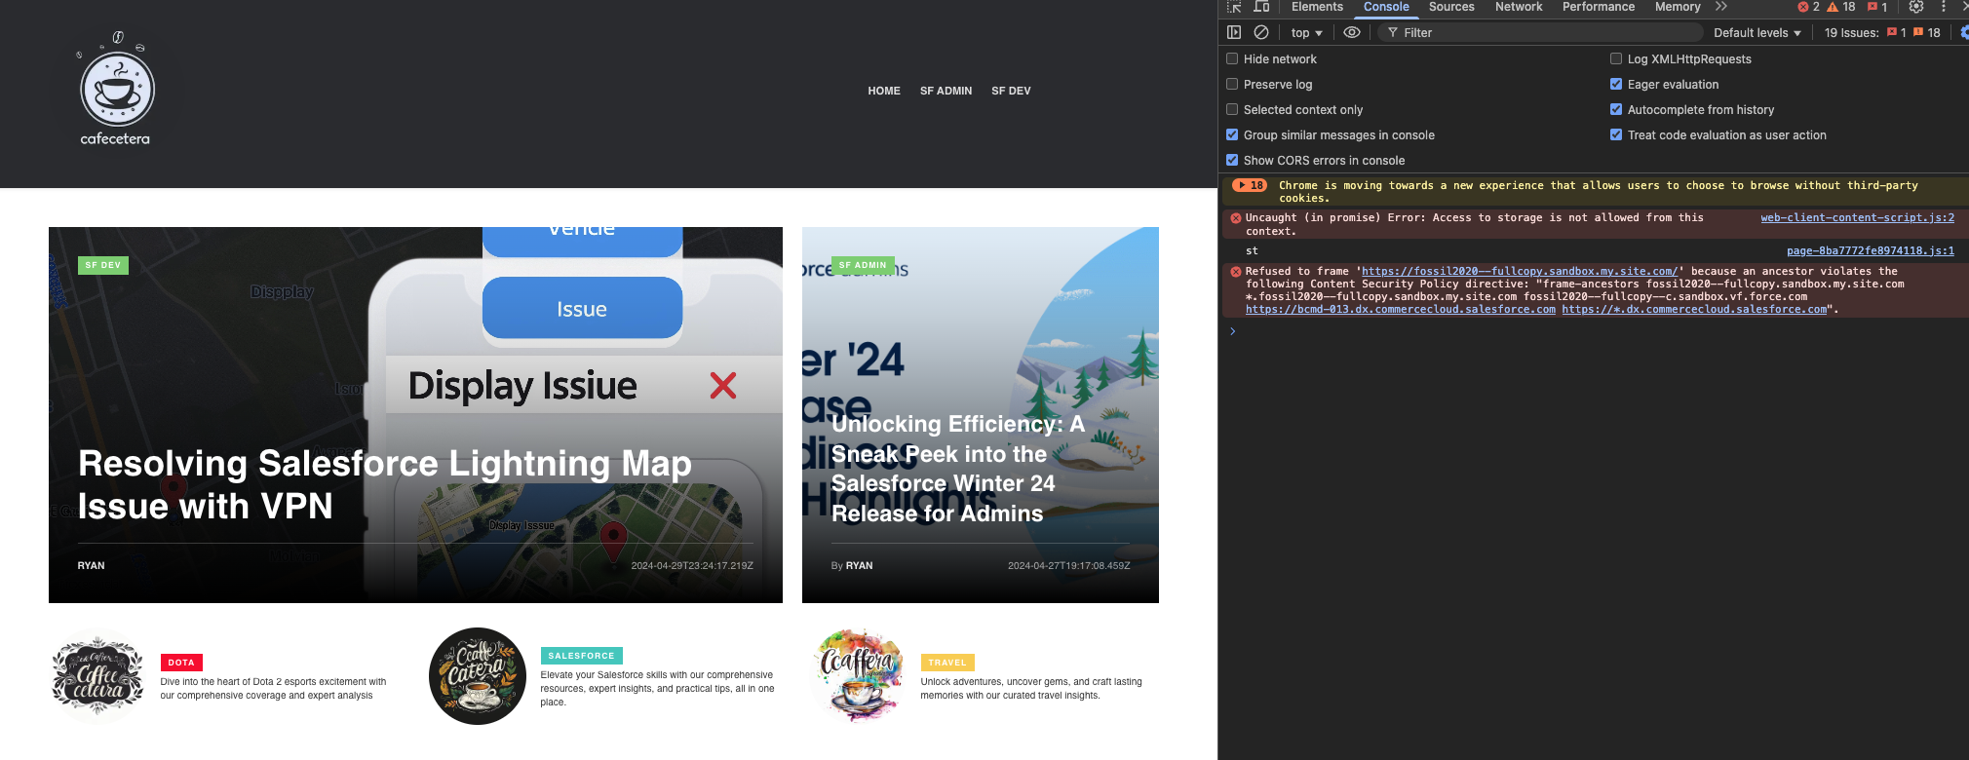Open the Default levels dropdown
Image resolution: width=1969 pixels, height=760 pixels.
click(x=1757, y=32)
